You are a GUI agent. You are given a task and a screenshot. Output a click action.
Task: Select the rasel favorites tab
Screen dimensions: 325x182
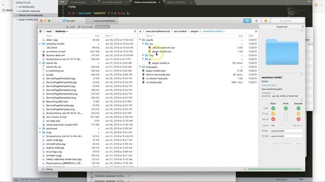[71, 27]
